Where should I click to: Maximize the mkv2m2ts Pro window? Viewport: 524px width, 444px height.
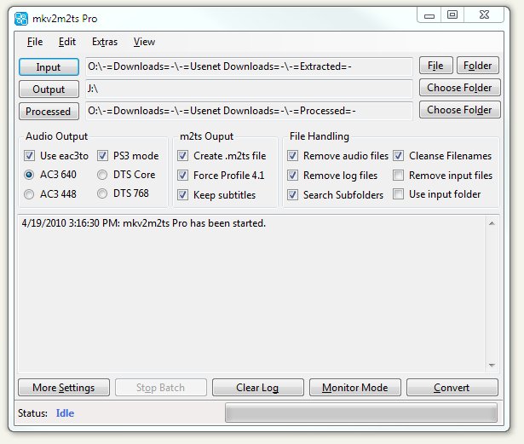[x=452, y=15]
